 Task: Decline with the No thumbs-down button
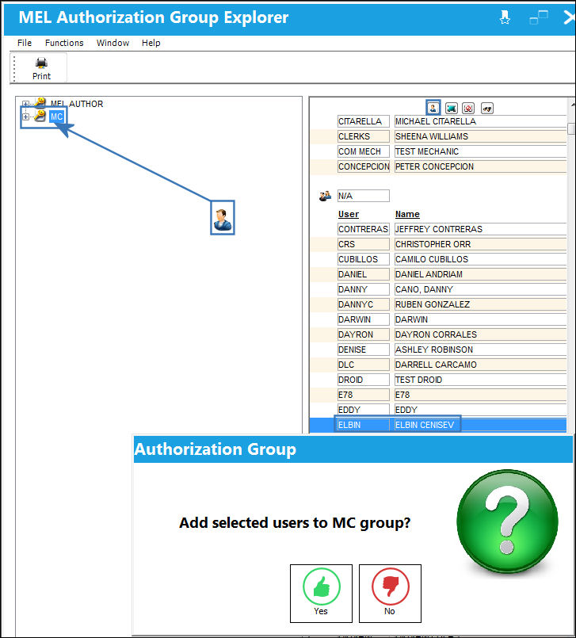390,594
